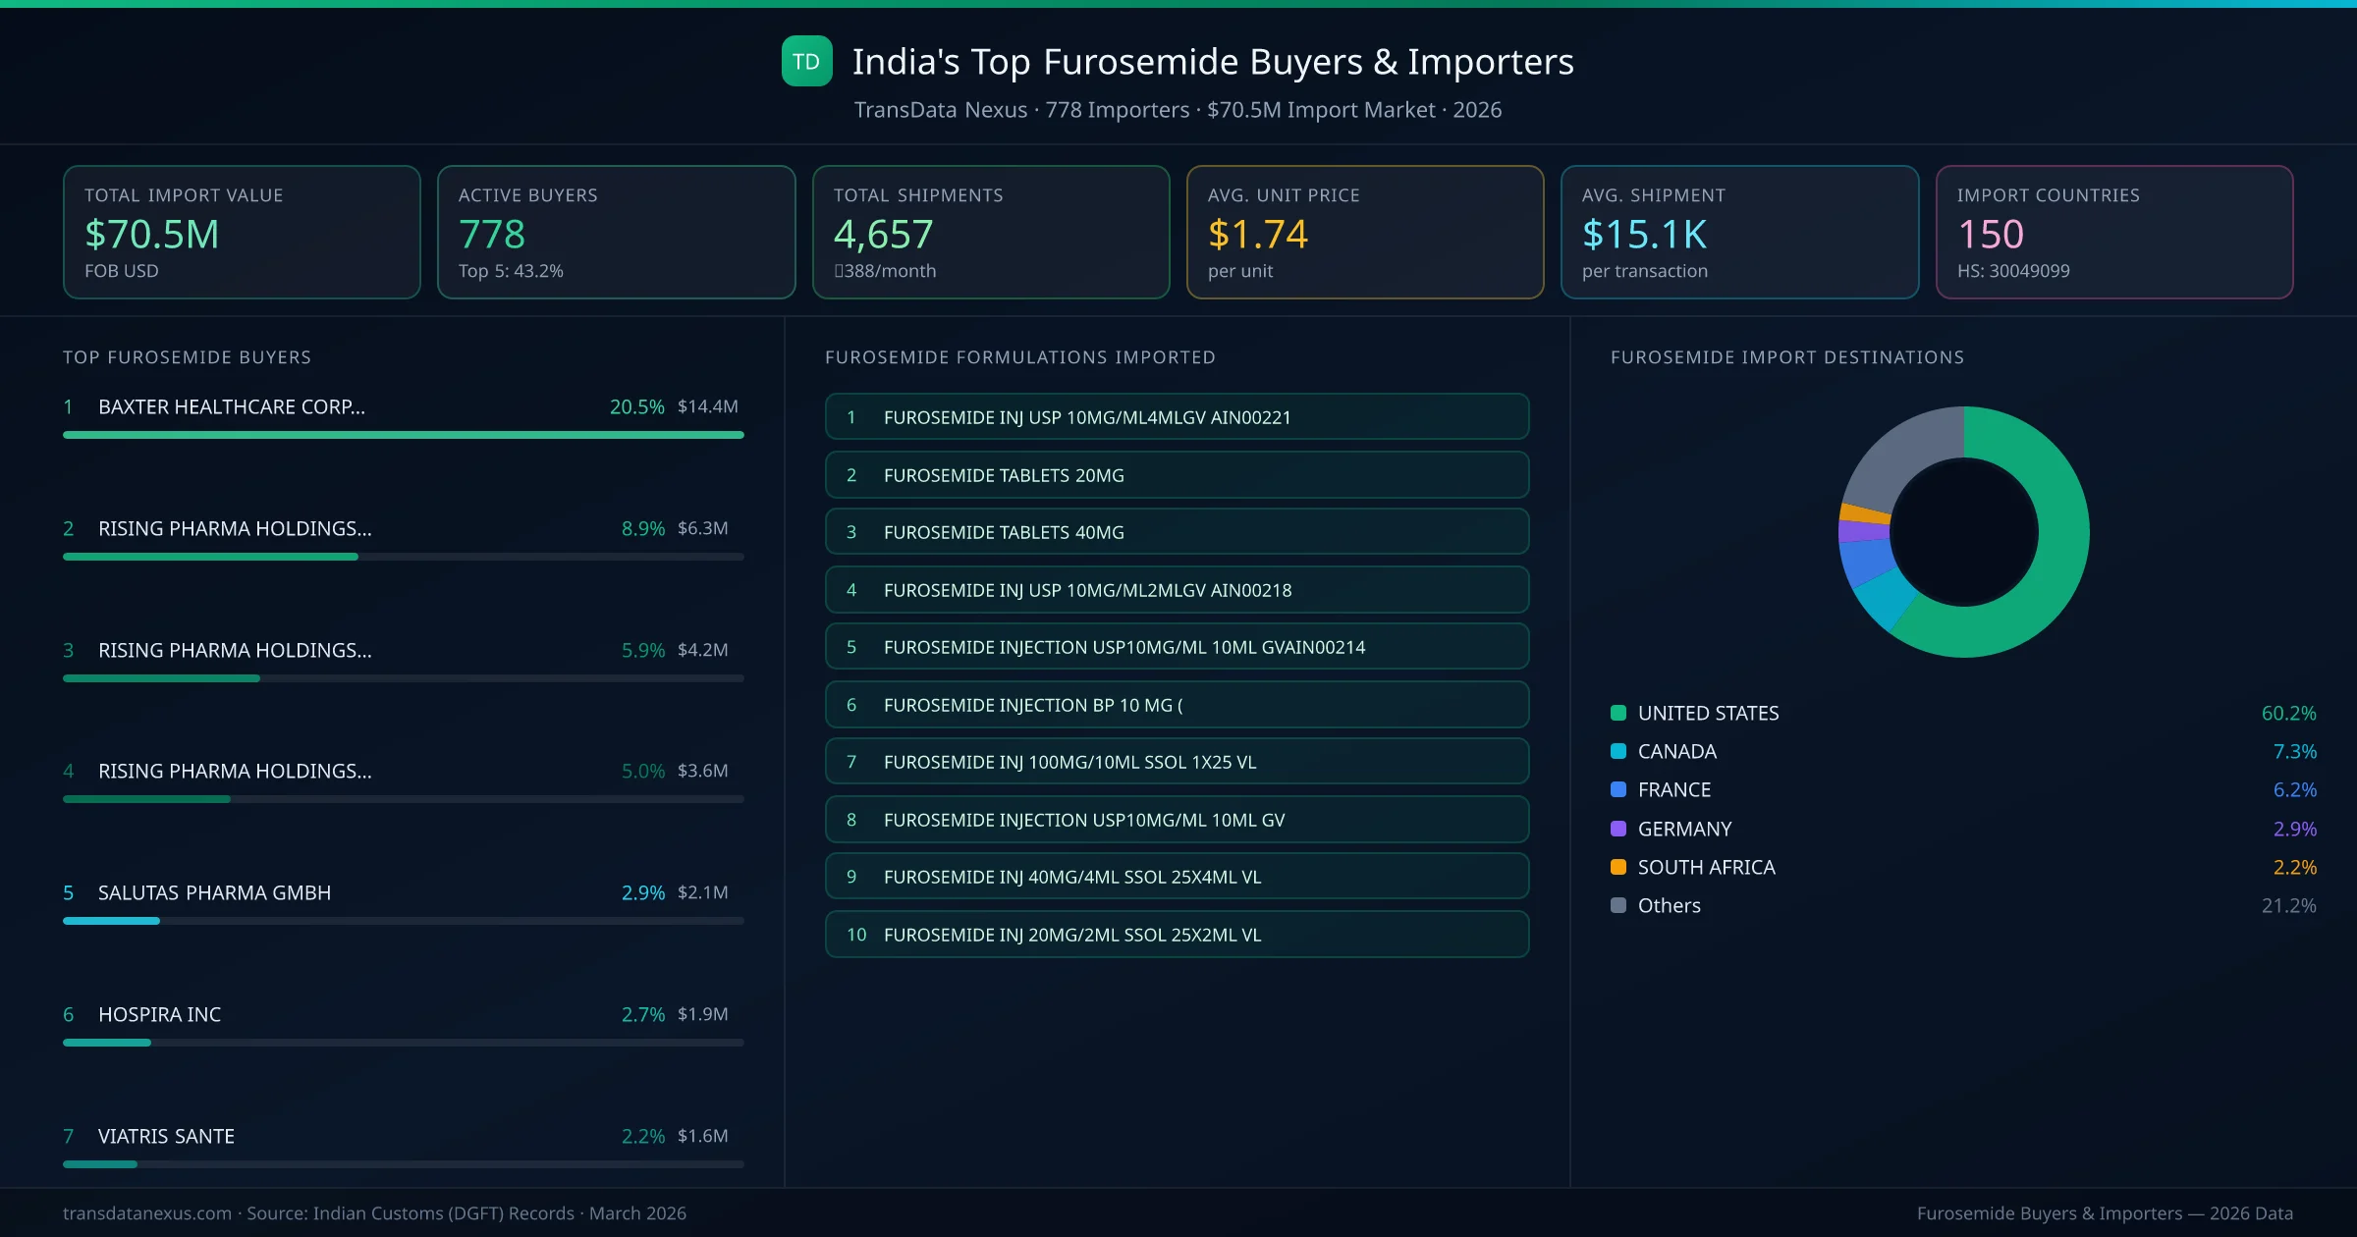The image size is (2357, 1237).
Task: Click the IMPORT COUNTRIES card showing 150
Action: click(x=2115, y=232)
